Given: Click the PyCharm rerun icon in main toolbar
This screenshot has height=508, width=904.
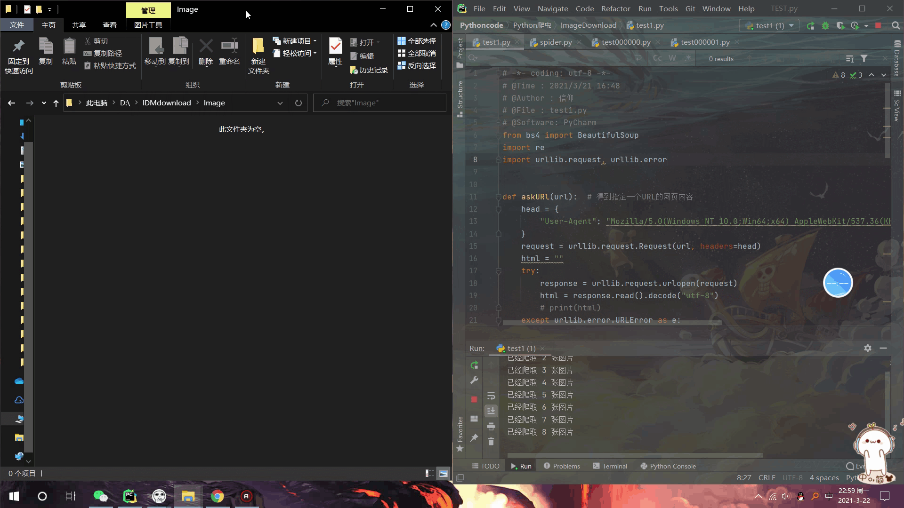Looking at the screenshot, I should (x=810, y=26).
